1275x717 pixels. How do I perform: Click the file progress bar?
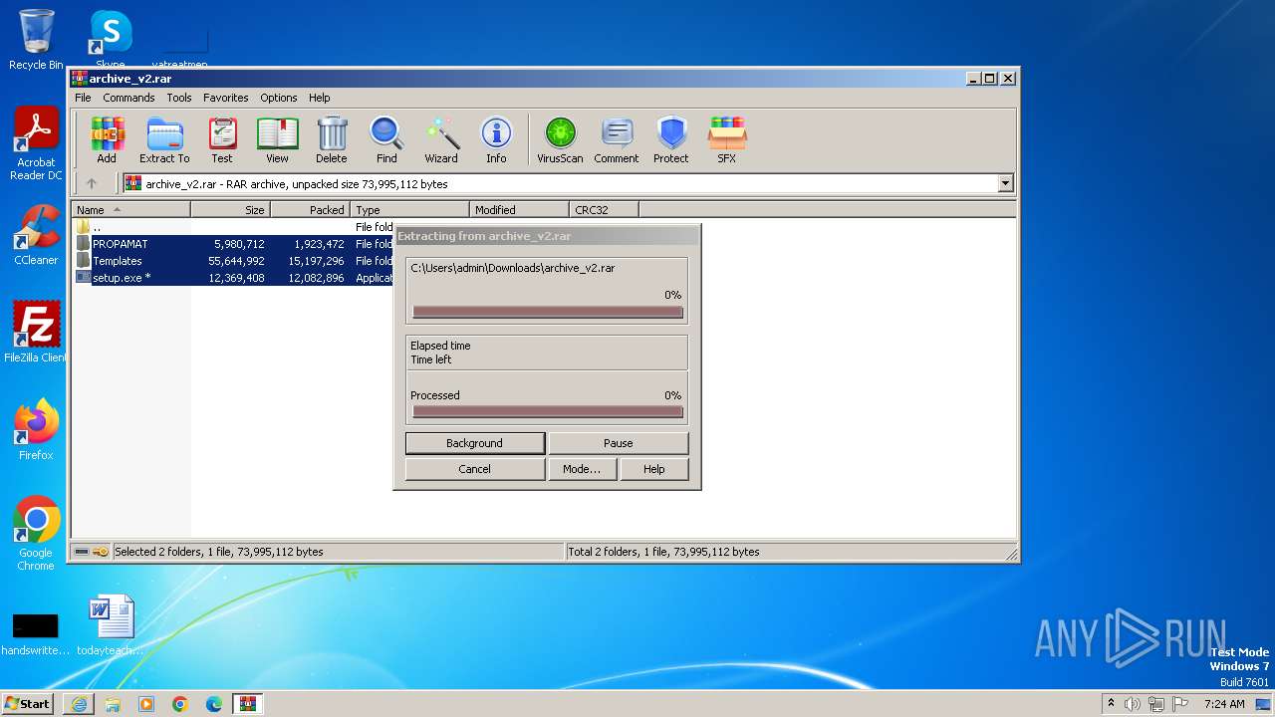pos(548,312)
